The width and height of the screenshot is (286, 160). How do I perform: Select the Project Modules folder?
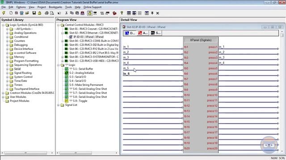20,101
